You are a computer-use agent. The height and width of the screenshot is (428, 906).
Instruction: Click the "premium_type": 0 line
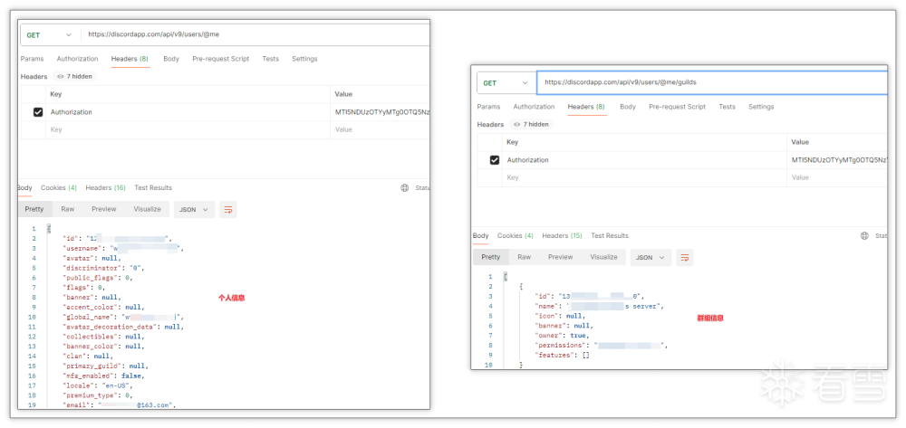[100, 395]
